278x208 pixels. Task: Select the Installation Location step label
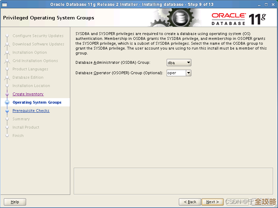[x=31, y=86]
